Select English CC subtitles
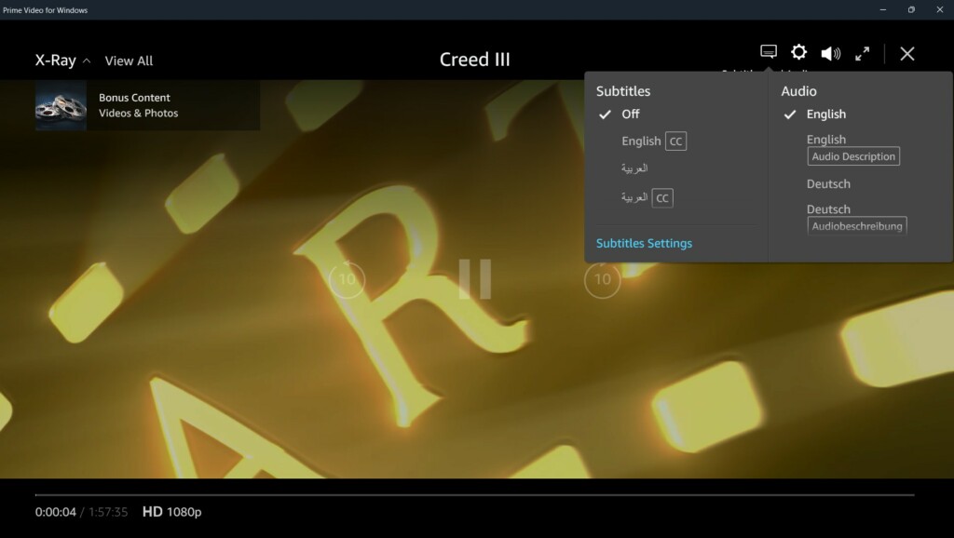The image size is (954, 538). point(652,141)
